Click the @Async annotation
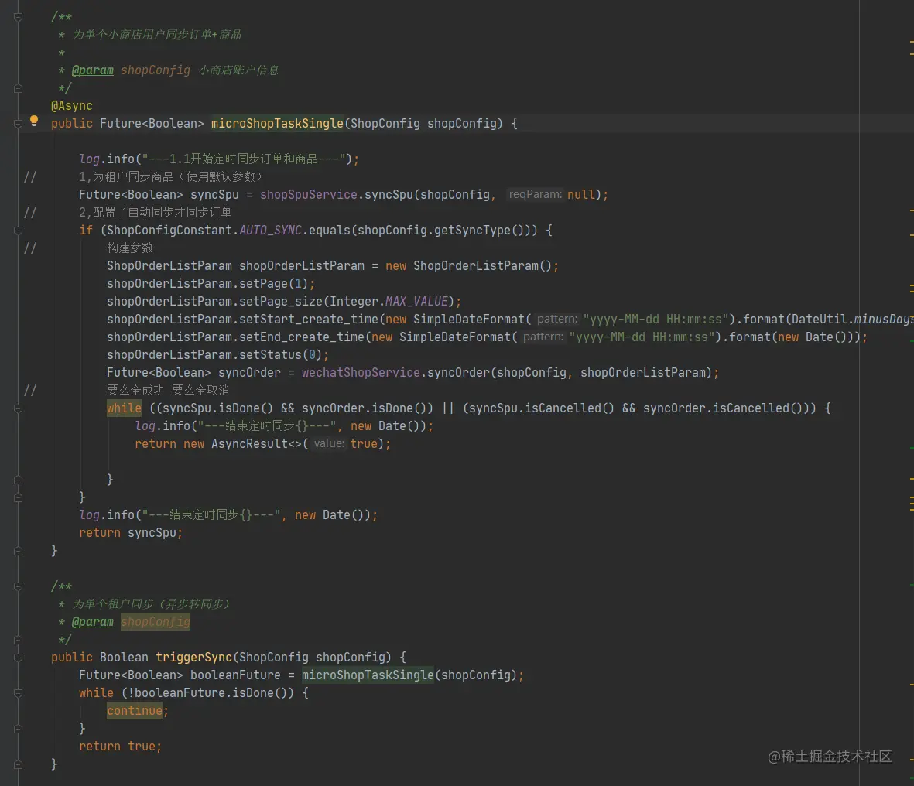The width and height of the screenshot is (914, 786). pyautogui.click(x=72, y=106)
